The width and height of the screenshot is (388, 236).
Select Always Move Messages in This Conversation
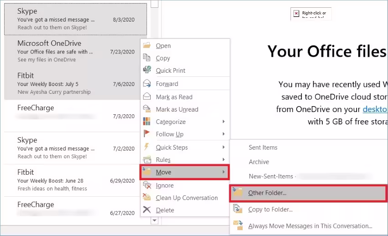[x=309, y=226]
